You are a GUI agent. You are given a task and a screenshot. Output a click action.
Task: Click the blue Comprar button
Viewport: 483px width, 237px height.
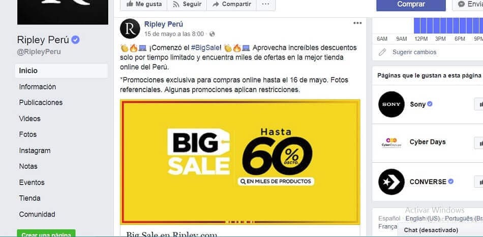[x=411, y=4]
